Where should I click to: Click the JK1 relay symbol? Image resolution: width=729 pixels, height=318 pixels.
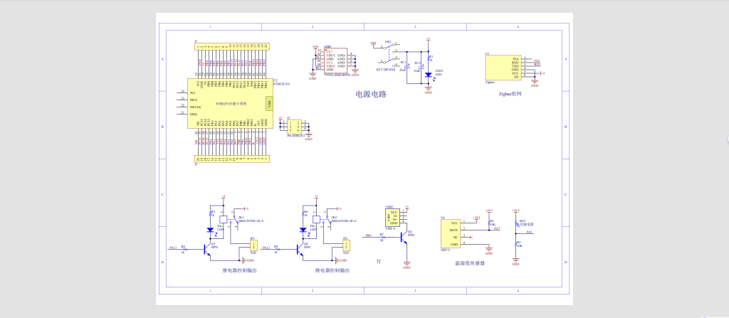coord(224,218)
